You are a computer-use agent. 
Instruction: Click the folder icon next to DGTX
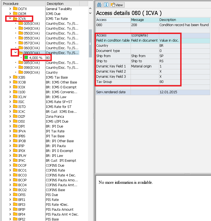[x=16, y=9]
